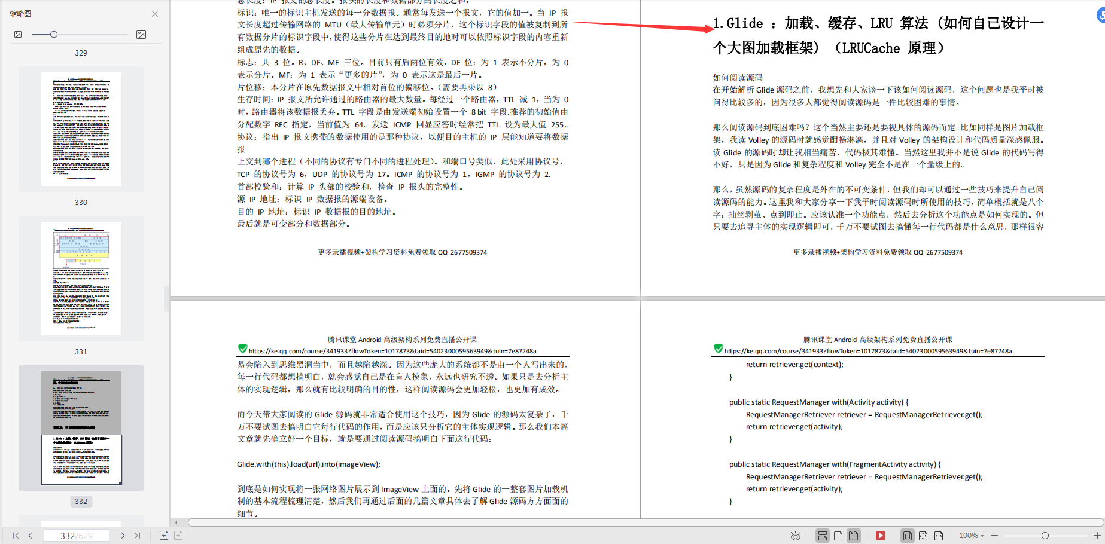Toggle two-page view
Screen dimensions: 1105x544
(854, 536)
